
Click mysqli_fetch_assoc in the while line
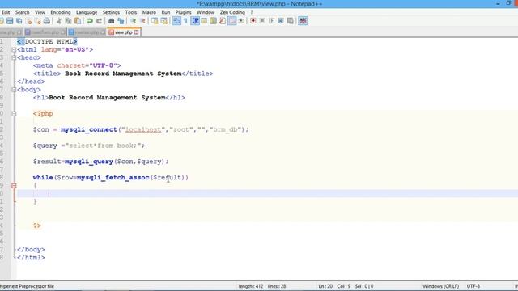coord(113,178)
